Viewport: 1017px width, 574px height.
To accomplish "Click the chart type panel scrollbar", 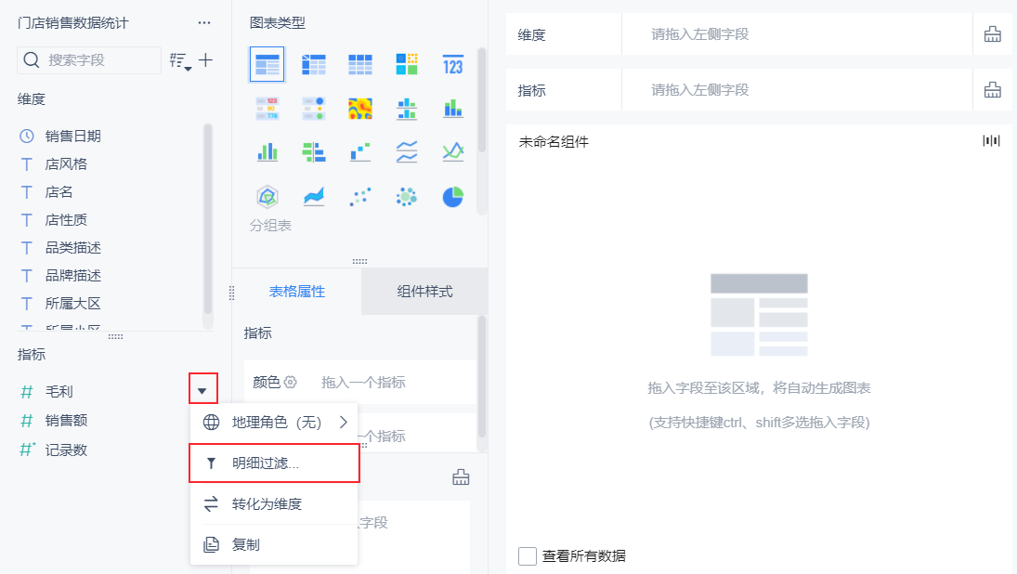I will click(481, 100).
